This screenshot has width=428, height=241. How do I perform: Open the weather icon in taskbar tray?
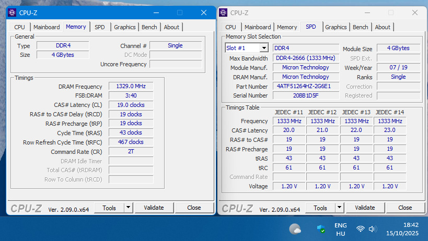(x=295, y=229)
